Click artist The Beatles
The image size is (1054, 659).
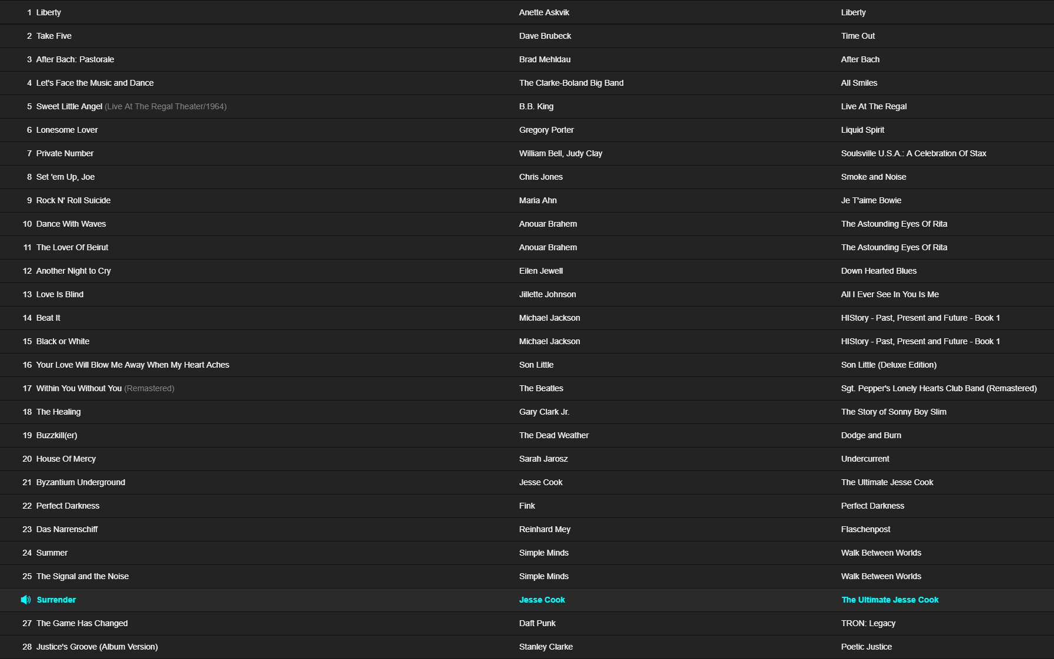541,388
